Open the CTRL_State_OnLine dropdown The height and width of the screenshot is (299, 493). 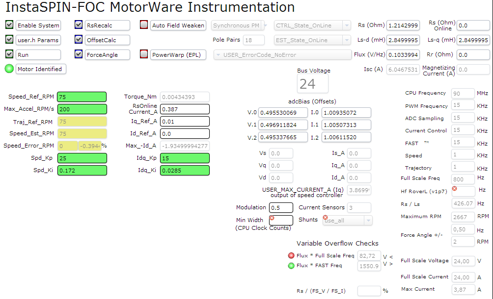point(312,25)
